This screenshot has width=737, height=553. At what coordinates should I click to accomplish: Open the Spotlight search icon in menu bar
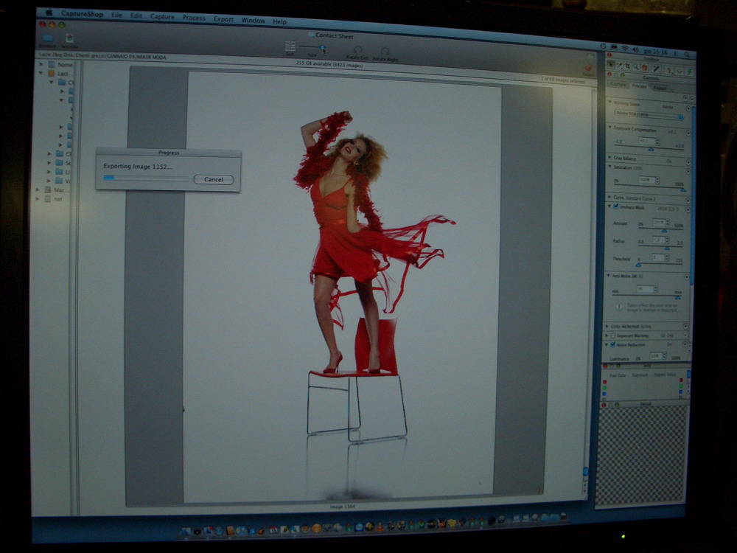pyautogui.click(x=687, y=53)
